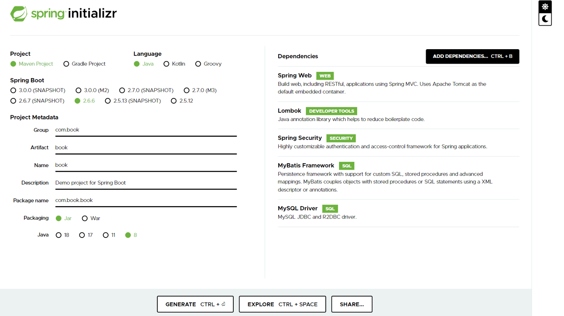Viewport: 564px width, 316px height.
Task: Select Spring Boot 2.6.6
Action: (x=85, y=101)
